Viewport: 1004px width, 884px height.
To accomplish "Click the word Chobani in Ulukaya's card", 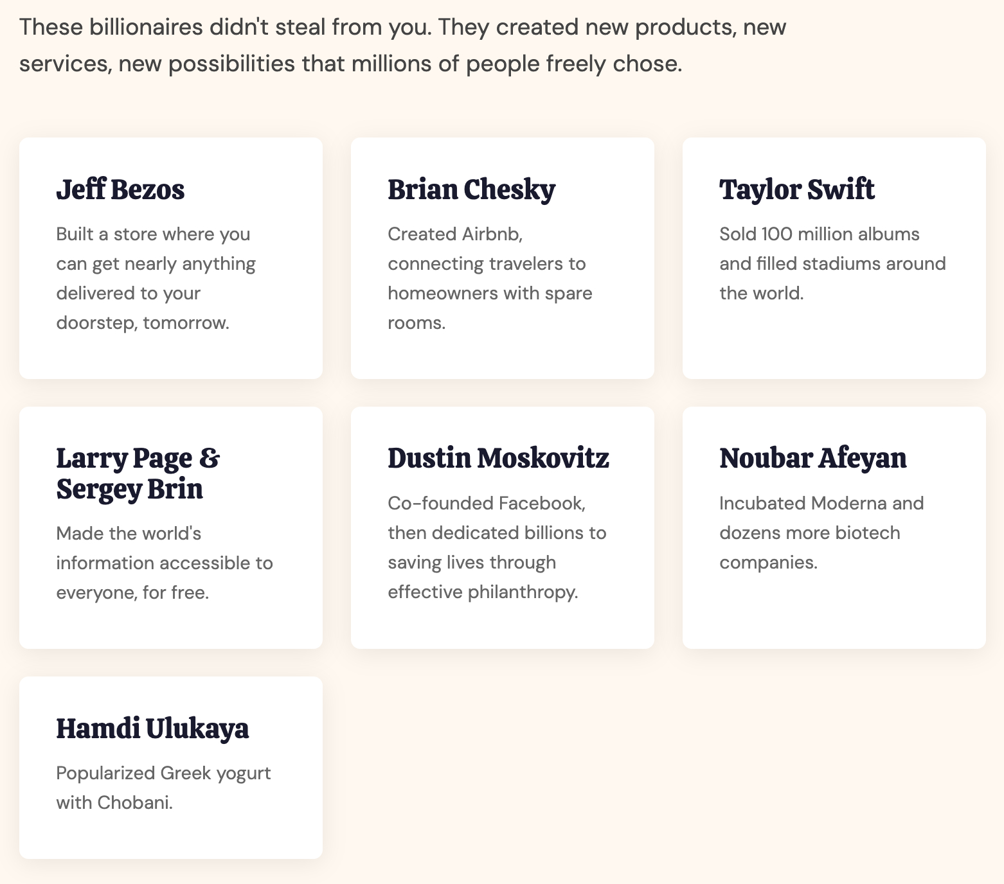I will (x=134, y=802).
